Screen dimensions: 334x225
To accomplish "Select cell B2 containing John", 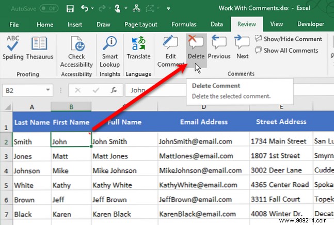I will point(71,139).
